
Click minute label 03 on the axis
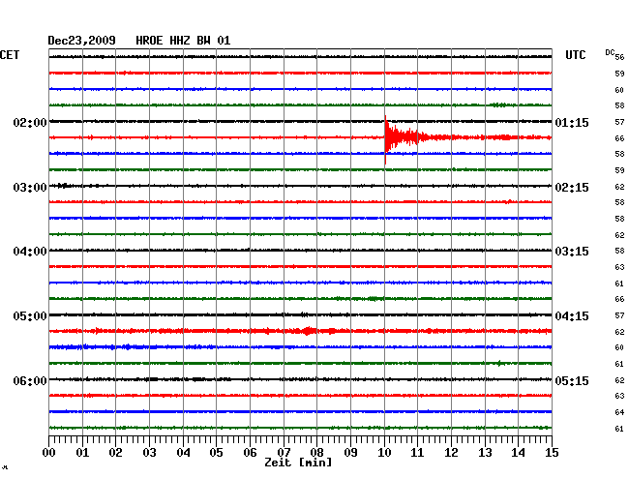point(149,453)
